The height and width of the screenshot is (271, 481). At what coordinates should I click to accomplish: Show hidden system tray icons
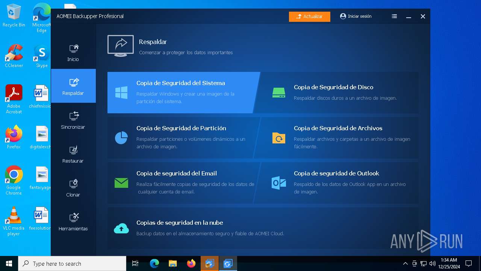tap(405, 263)
